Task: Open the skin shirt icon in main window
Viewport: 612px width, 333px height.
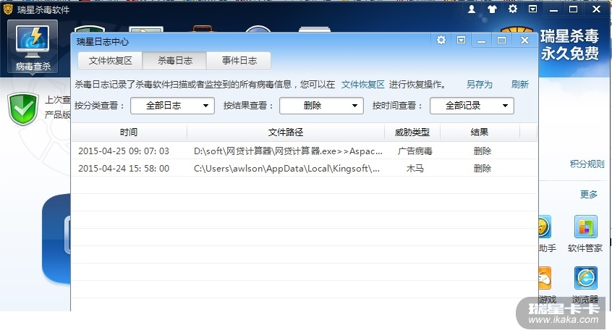Action: click(x=492, y=9)
